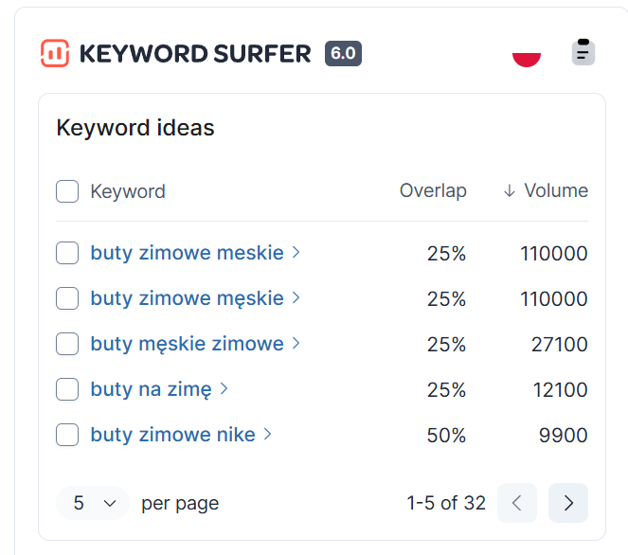Go to previous page of keyword ideas
The width and height of the screenshot is (628, 555).
click(x=517, y=503)
